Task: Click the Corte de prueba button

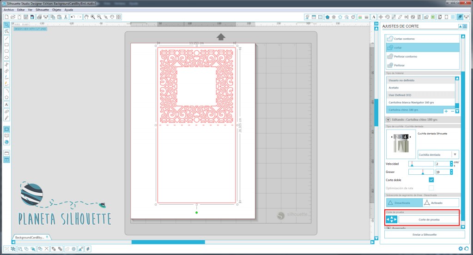Action: tap(429, 219)
